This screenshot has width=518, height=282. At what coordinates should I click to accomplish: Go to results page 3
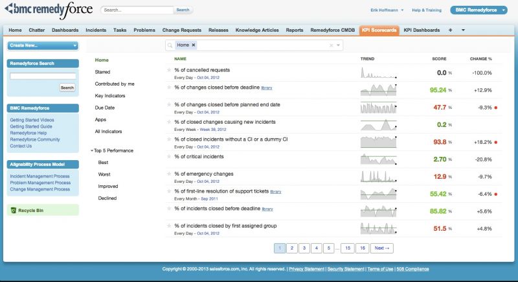click(304, 248)
